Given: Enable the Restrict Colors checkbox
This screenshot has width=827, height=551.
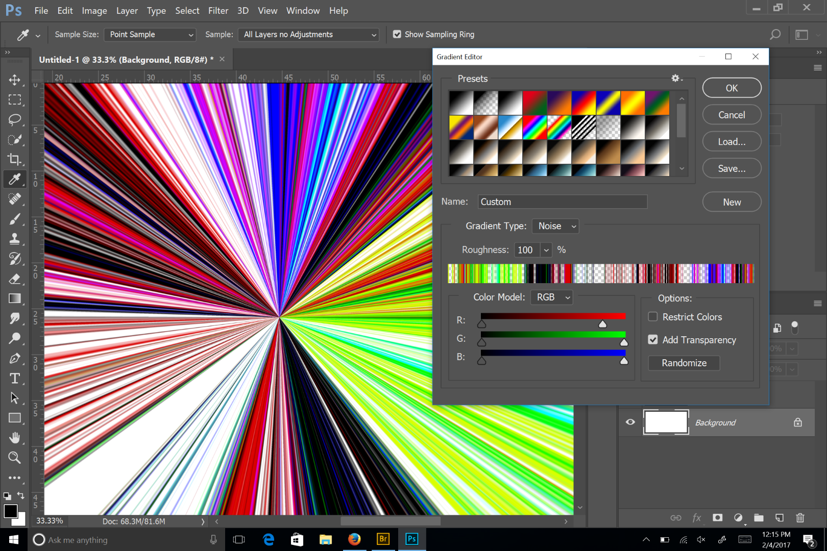Looking at the screenshot, I should tap(653, 317).
